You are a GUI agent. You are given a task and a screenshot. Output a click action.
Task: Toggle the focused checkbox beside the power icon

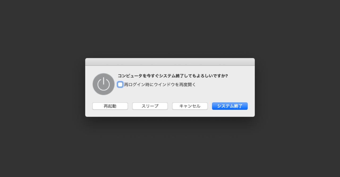click(x=120, y=84)
